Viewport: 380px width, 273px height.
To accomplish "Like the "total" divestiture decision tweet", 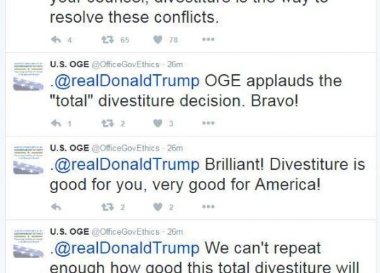I will 158,123.
